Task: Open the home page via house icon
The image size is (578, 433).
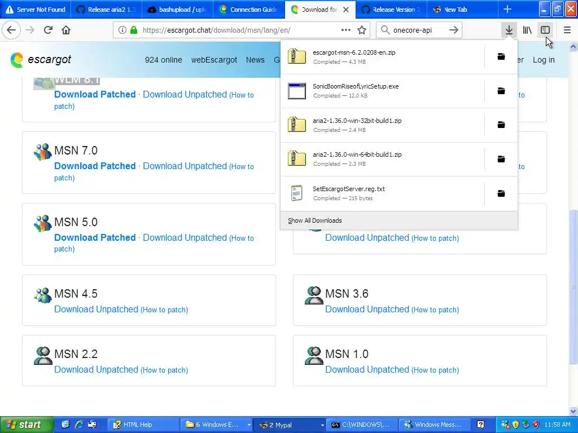Action: pyautogui.click(x=66, y=30)
